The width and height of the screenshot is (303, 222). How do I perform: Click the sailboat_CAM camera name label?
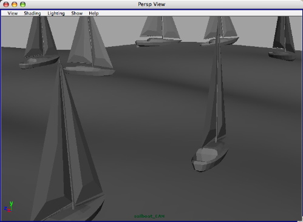point(149,216)
